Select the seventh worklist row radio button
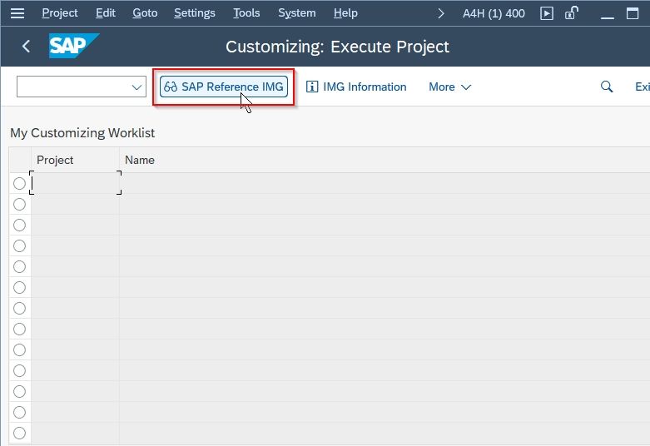Screen dimensions: 650x446 pos(19,308)
